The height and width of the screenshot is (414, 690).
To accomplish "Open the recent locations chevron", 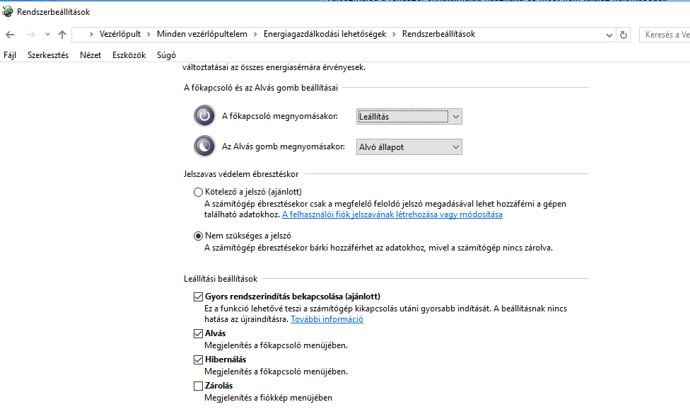I will pos(47,35).
